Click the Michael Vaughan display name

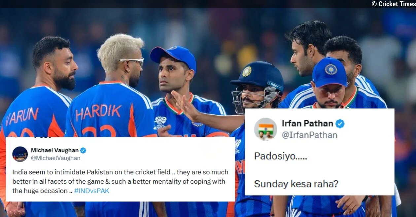[x=55, y=150]
